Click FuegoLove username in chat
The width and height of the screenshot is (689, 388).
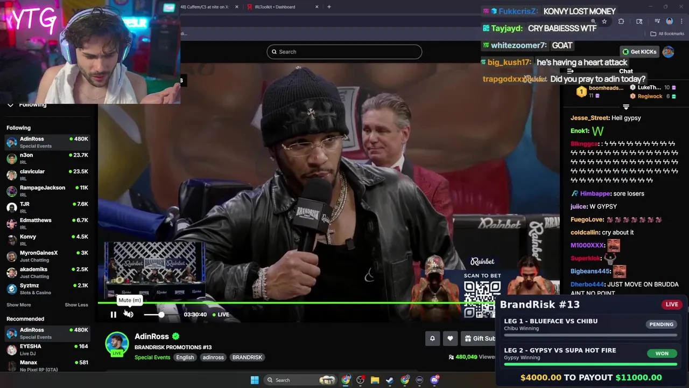pyautogui.click(x=587, y=219)
